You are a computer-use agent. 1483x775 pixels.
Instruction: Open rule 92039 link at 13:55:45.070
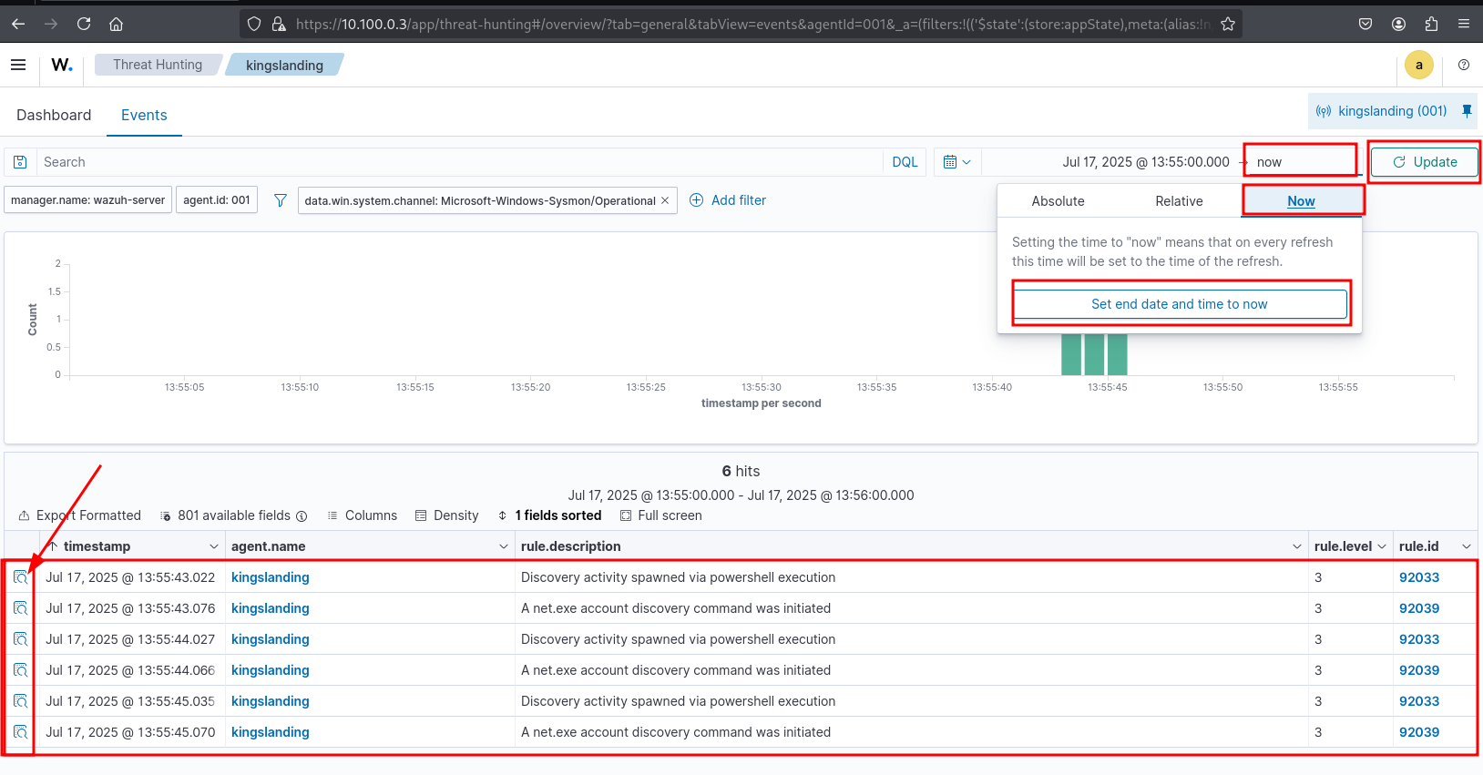click(x=1419, y=732)
